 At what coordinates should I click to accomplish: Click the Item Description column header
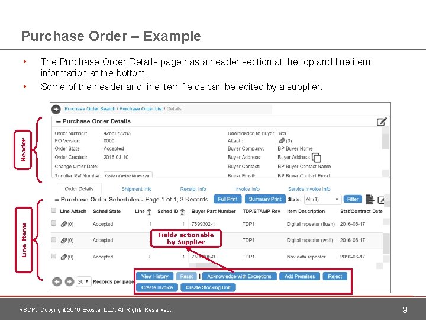(306, 212)
